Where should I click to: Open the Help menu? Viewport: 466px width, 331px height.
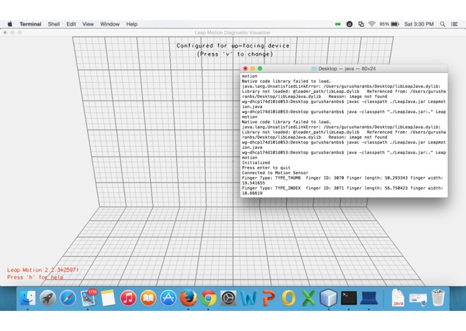point(131,24)
